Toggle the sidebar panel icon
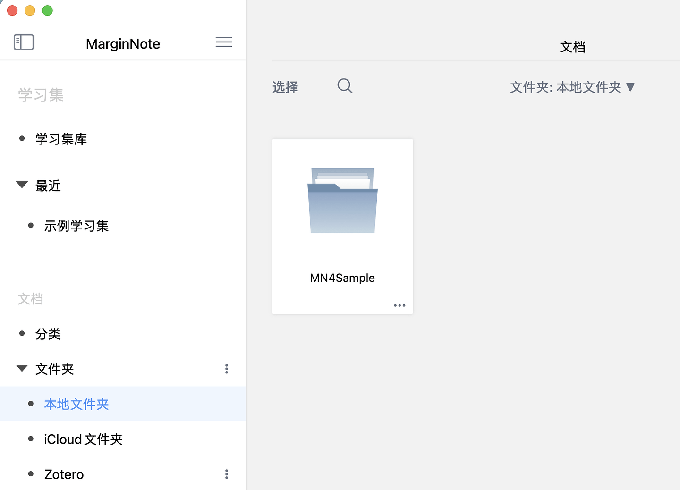 pyautogui.click(x=24, y=42)
